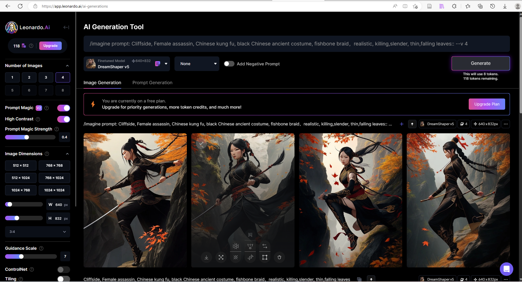Add page to favorites star icon

[x=415, y=6]
